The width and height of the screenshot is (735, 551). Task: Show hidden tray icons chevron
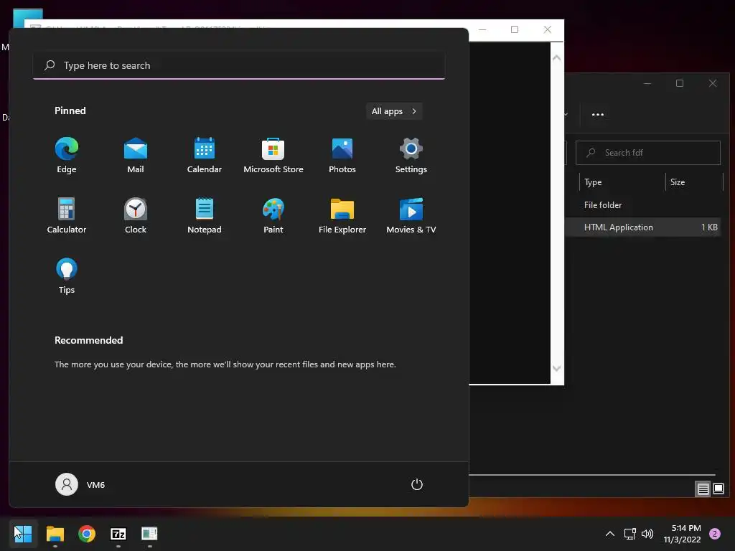(610, 534)
